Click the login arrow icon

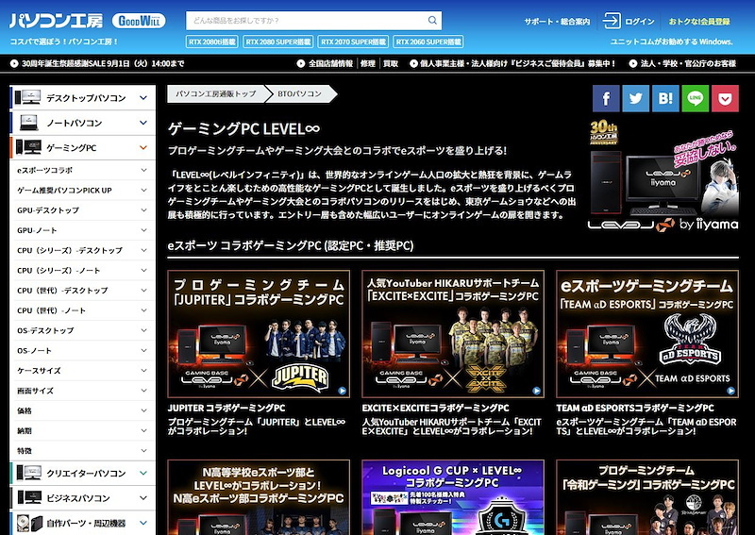coord(612,21)
